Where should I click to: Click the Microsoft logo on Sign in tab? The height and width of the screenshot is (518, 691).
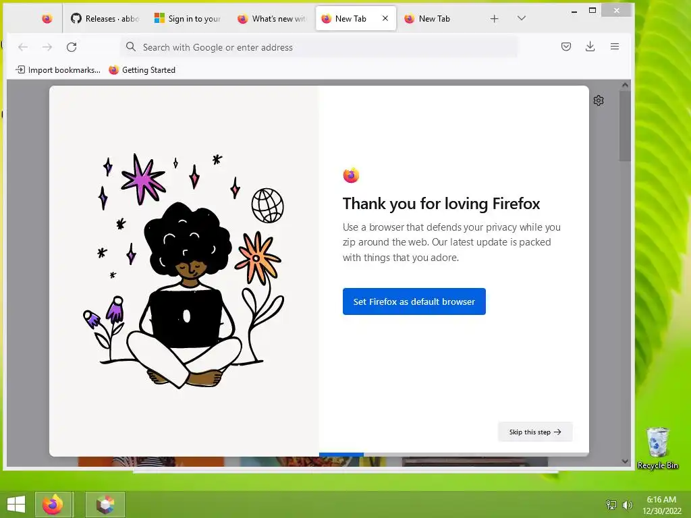(159, 18)
